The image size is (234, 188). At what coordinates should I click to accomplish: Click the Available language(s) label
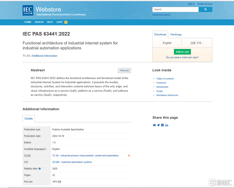point(35,149)
